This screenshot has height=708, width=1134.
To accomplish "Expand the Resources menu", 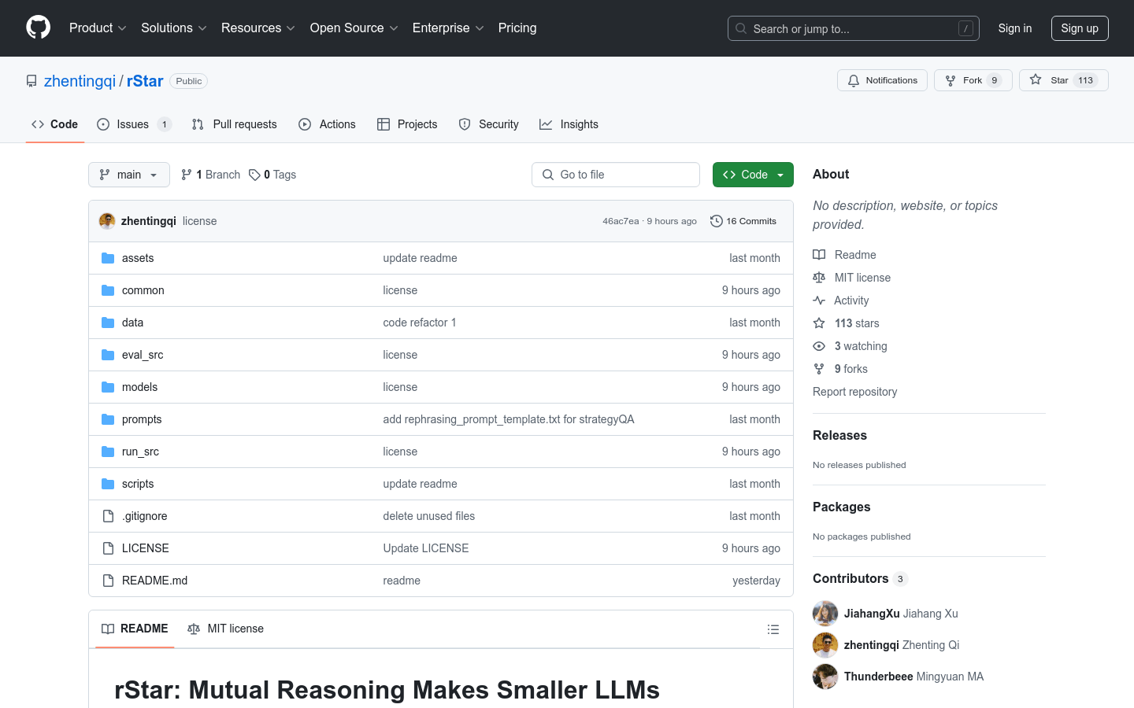I will pyautogui.click(x=258, y=28).
